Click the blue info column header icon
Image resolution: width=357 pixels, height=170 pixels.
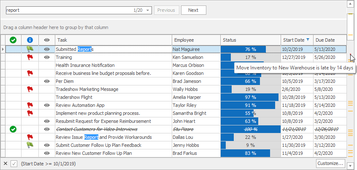[x=30, y=40]
